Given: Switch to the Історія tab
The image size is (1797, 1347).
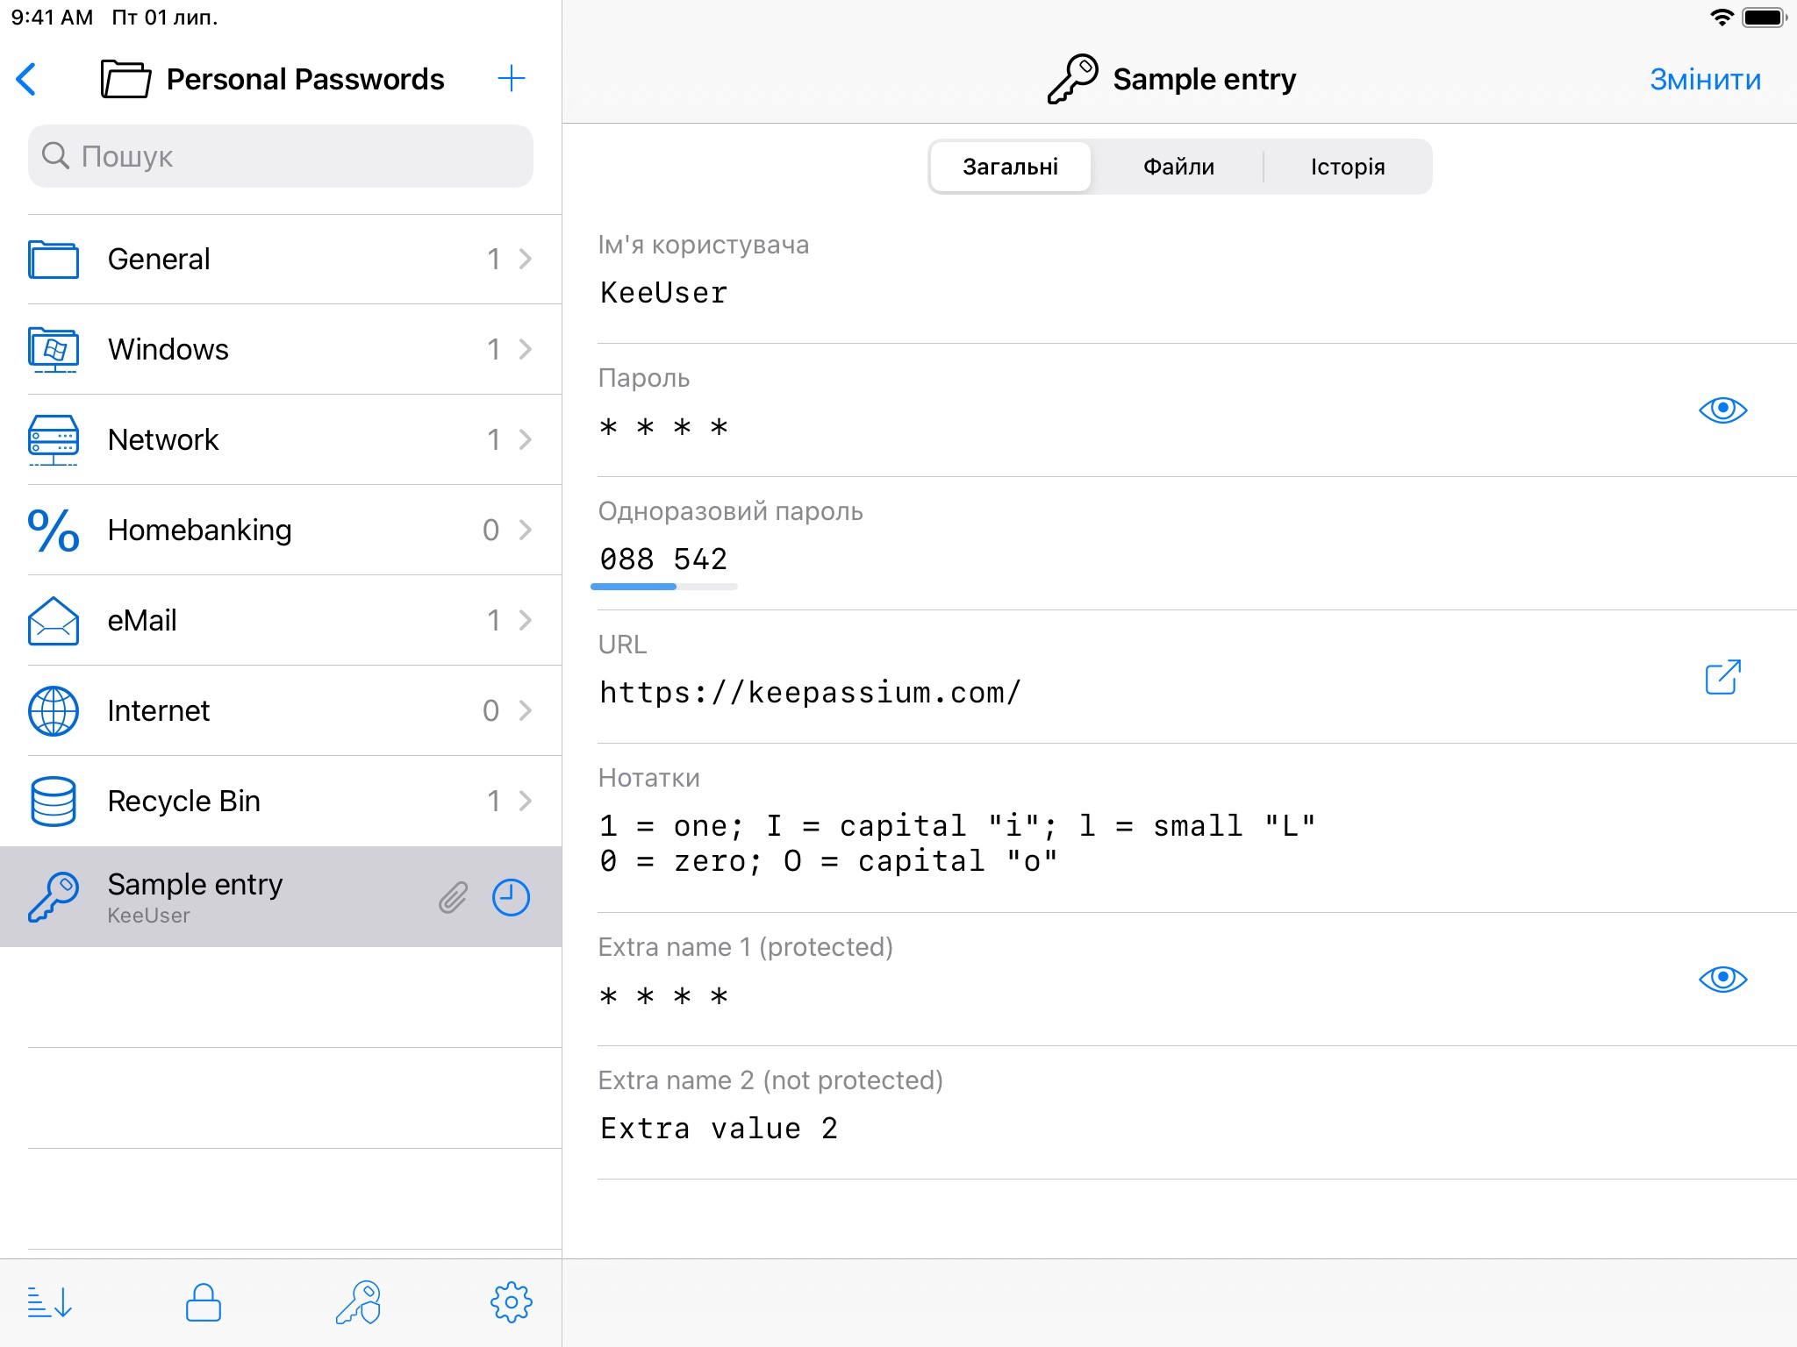Looking at the screenshot, I should [x=1347, y=167].
